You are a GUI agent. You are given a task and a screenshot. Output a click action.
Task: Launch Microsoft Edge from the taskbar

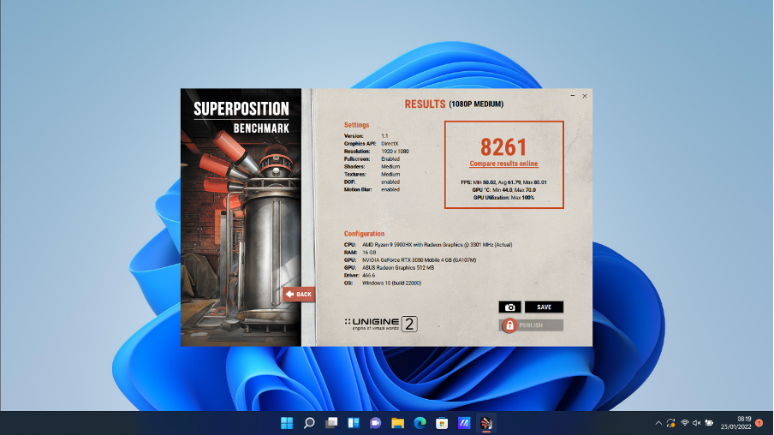tap(420, 423)
